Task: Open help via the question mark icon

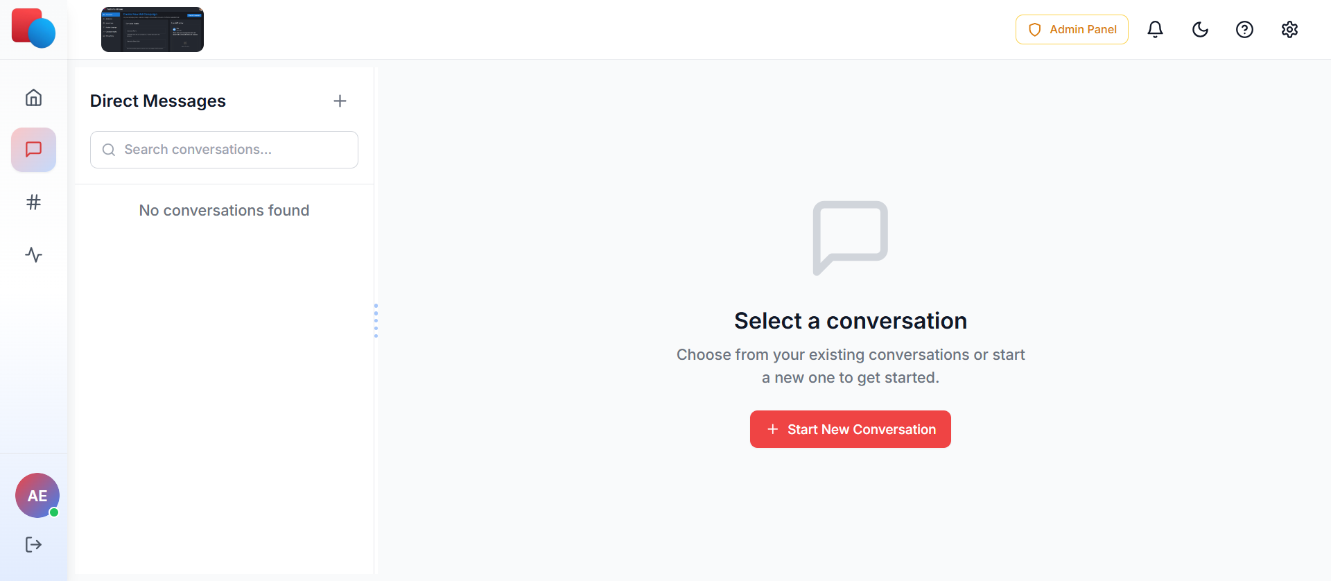Action: 1244,29
